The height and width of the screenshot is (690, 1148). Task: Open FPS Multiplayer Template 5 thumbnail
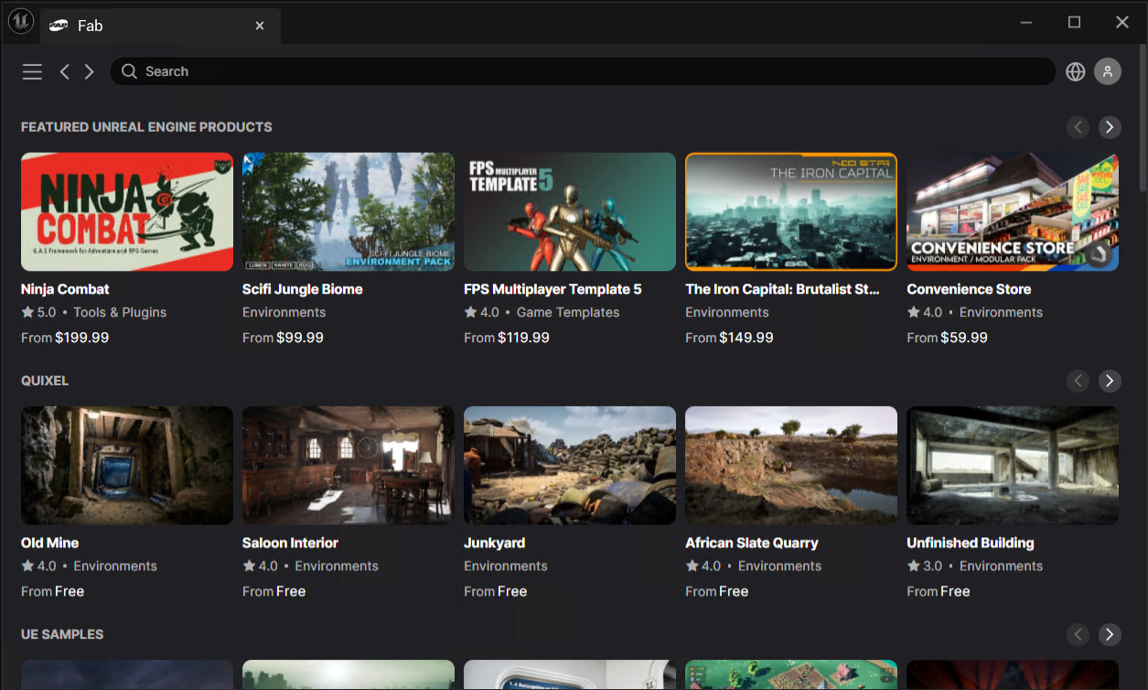pos(570,211)
